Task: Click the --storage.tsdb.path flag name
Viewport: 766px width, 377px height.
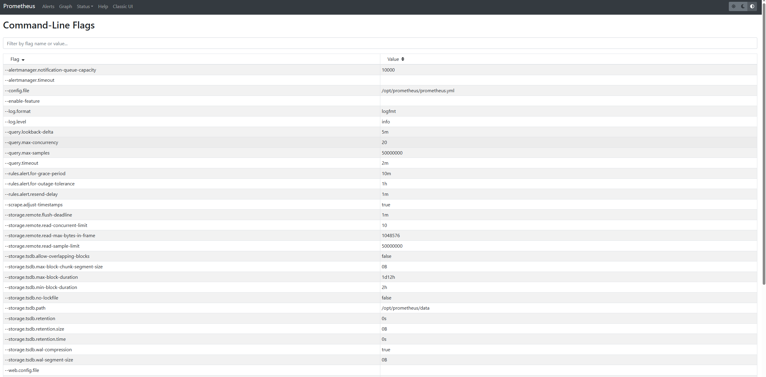Action: coord(25,308)
